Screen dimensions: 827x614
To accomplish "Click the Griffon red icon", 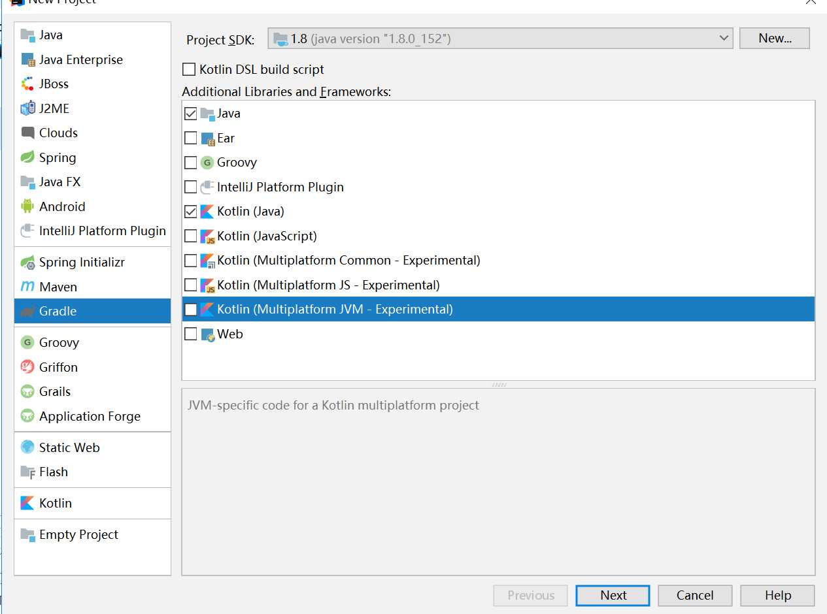I will point(27,367).
